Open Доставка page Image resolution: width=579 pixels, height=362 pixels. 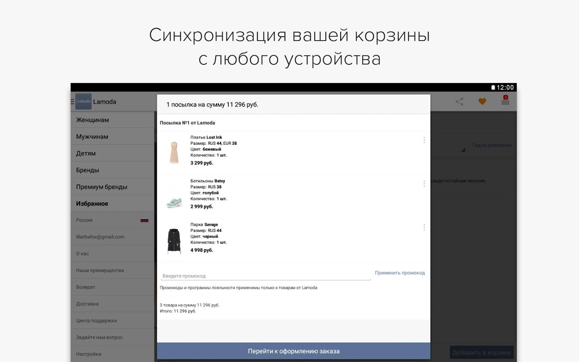tap(113, 304)
